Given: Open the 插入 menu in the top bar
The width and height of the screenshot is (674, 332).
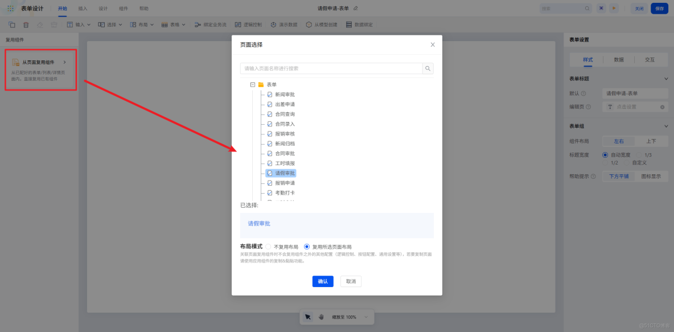Looking at the screenshot, I should [x=83, y=8].
